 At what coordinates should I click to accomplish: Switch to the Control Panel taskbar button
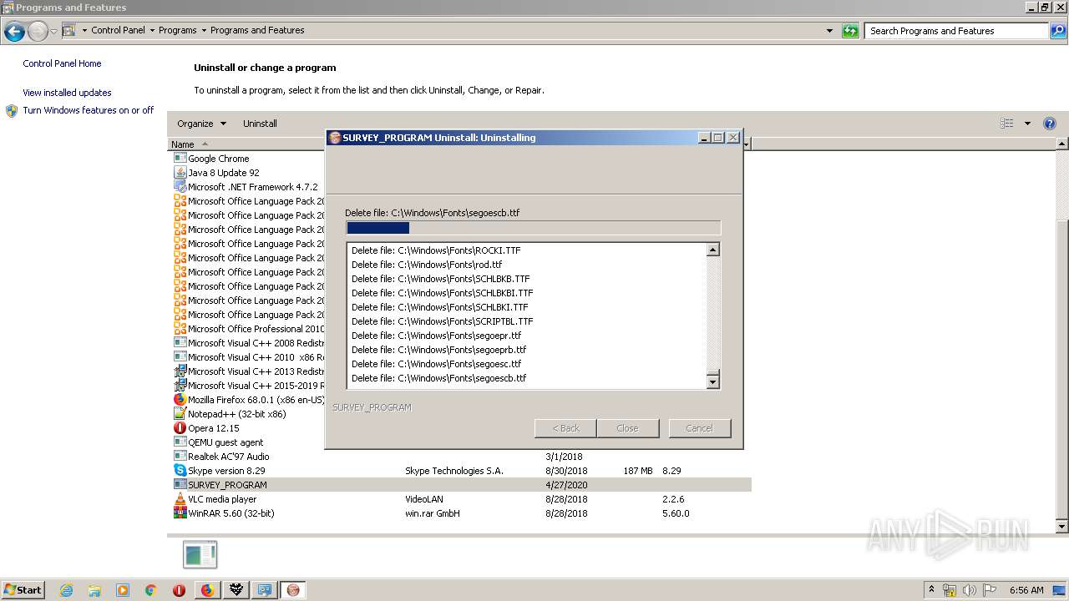coord(265,590)
